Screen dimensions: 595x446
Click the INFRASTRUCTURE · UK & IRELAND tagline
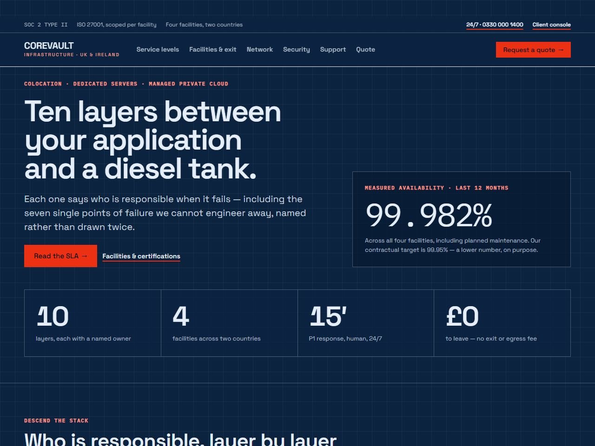72,55
